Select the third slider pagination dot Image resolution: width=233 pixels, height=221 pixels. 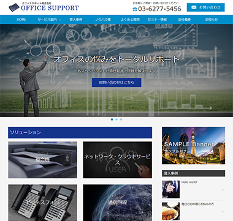pyautogui.click(x=121, y=119)
